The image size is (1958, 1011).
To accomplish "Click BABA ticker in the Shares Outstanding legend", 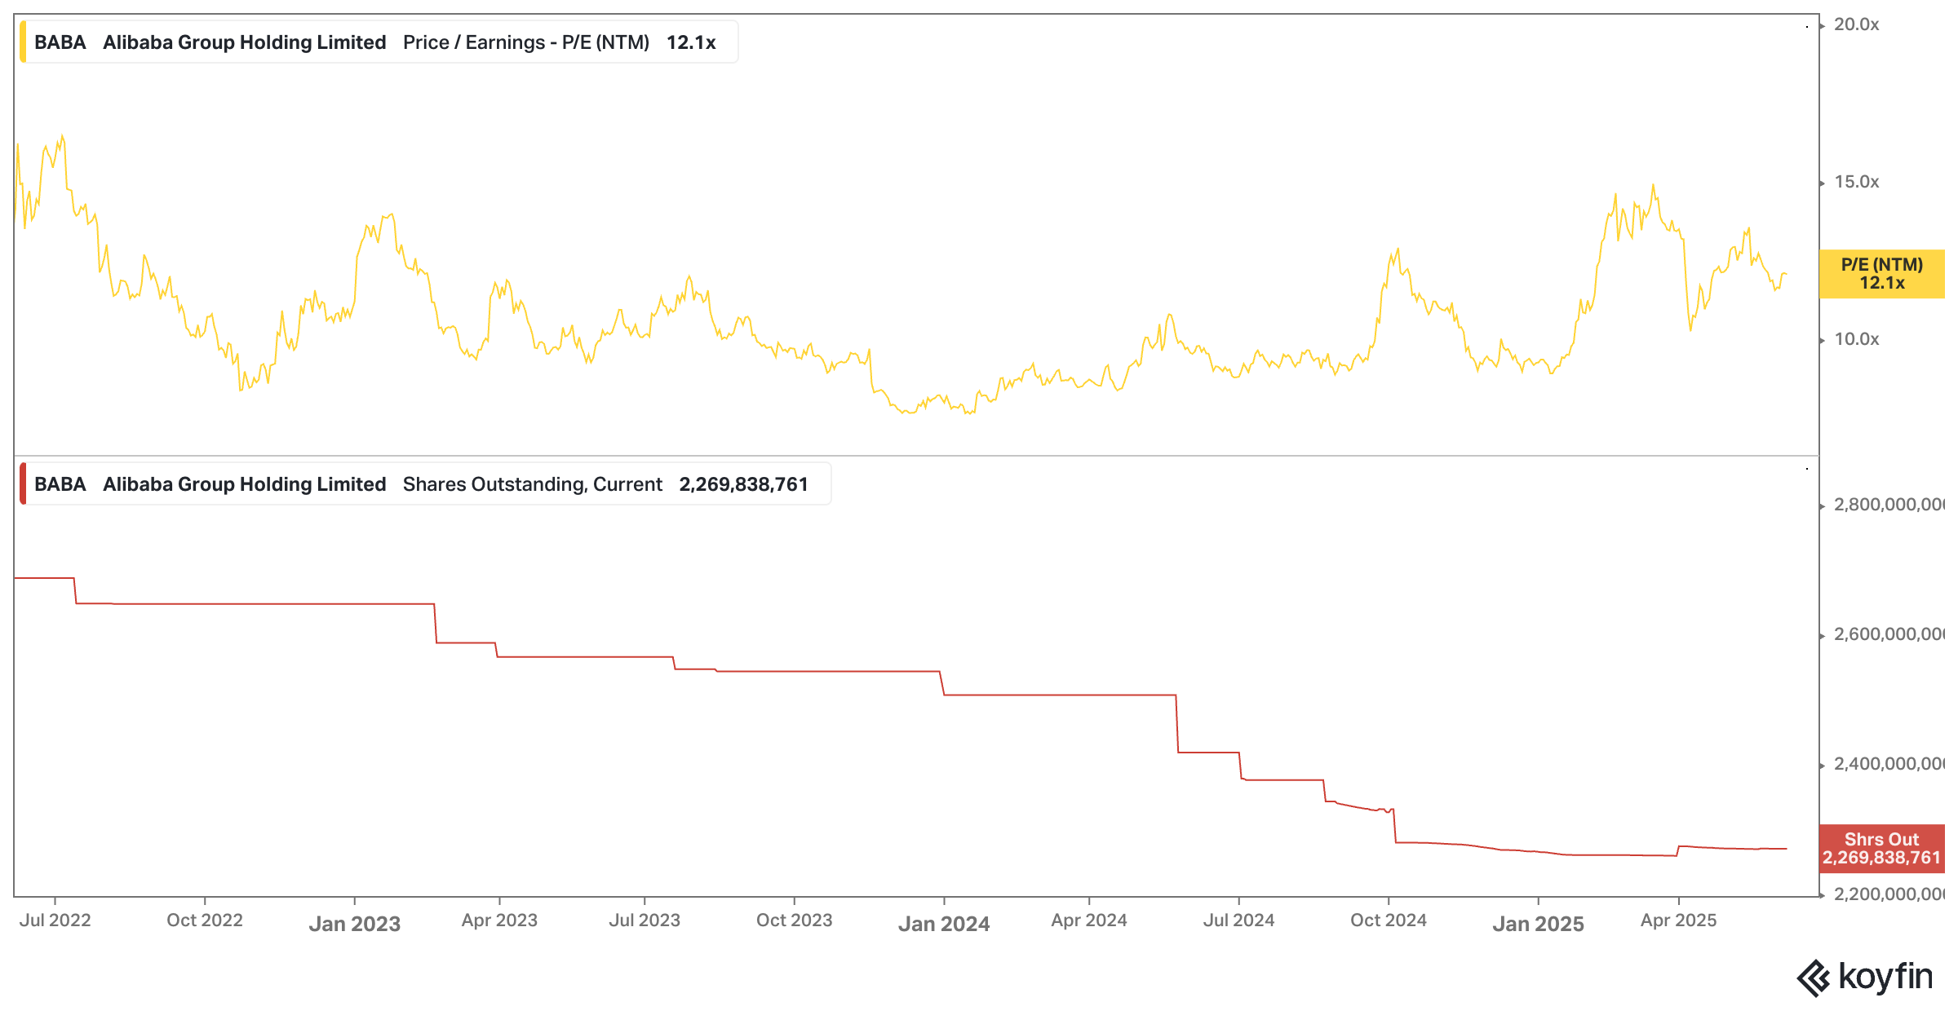I will [x=60, y=484].
